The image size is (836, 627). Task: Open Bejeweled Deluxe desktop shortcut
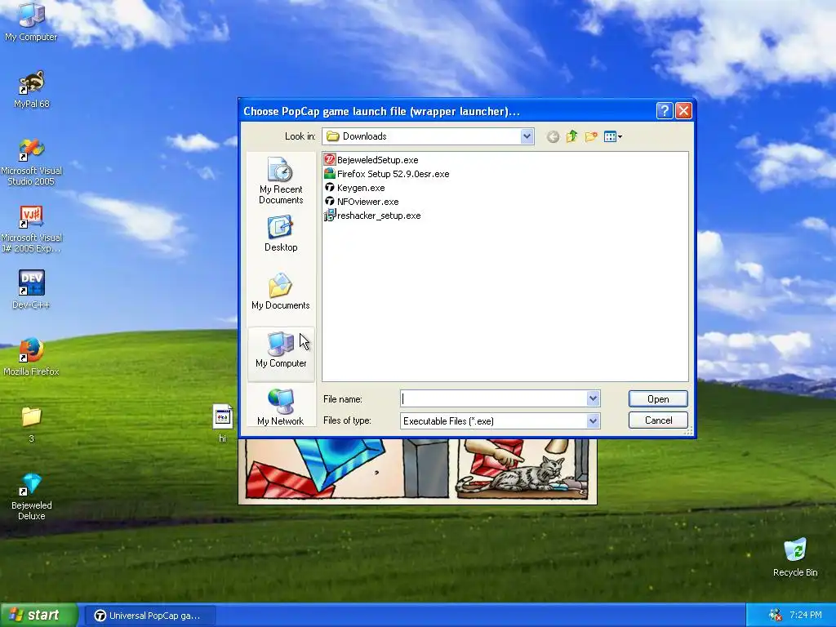[32, 496]
